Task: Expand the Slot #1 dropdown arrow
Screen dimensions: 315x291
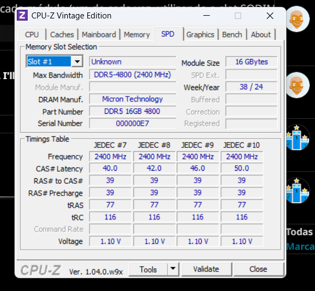Action: [77, 61]
